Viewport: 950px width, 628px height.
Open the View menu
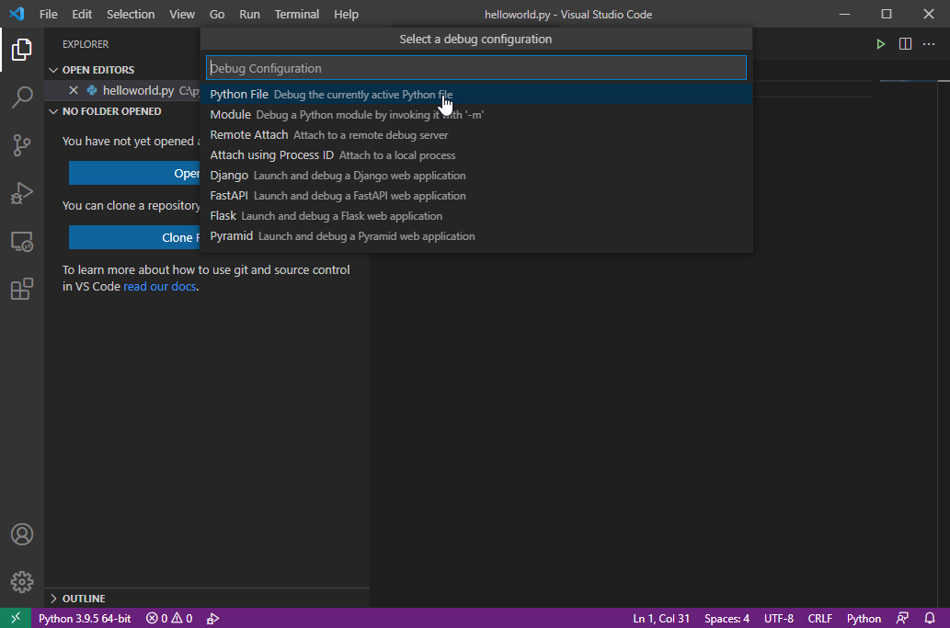[182, 14]
